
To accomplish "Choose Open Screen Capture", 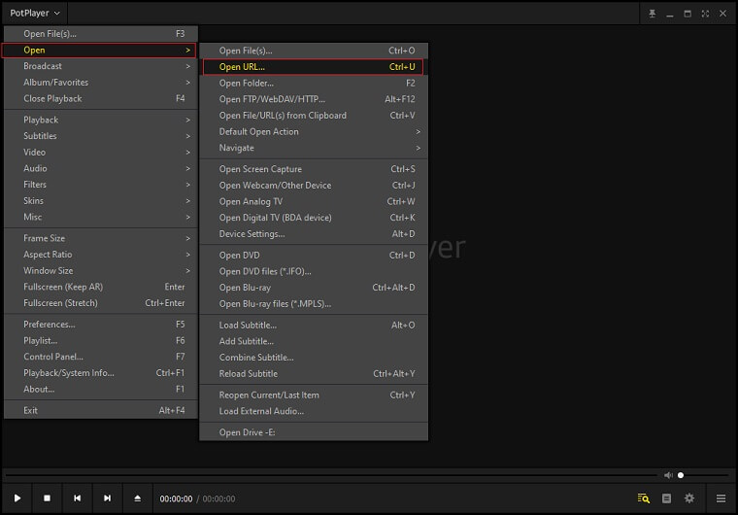I will (x=314, y=169).
